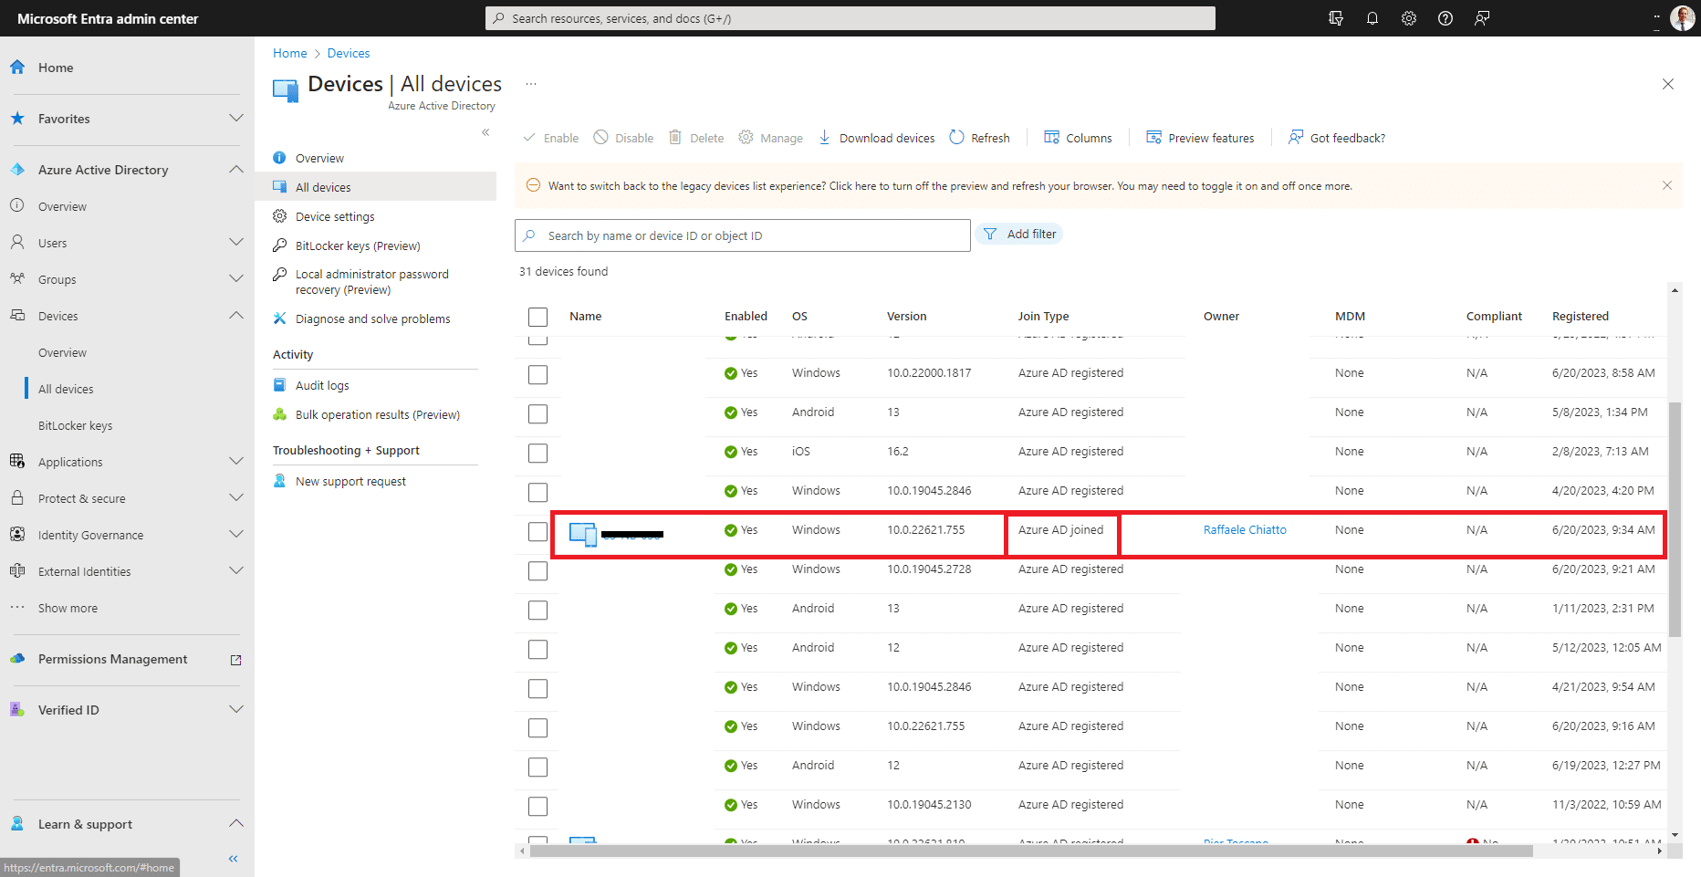Collapse the Devices section chevron
Viewport: 1701px width, 877px height.
235,315
